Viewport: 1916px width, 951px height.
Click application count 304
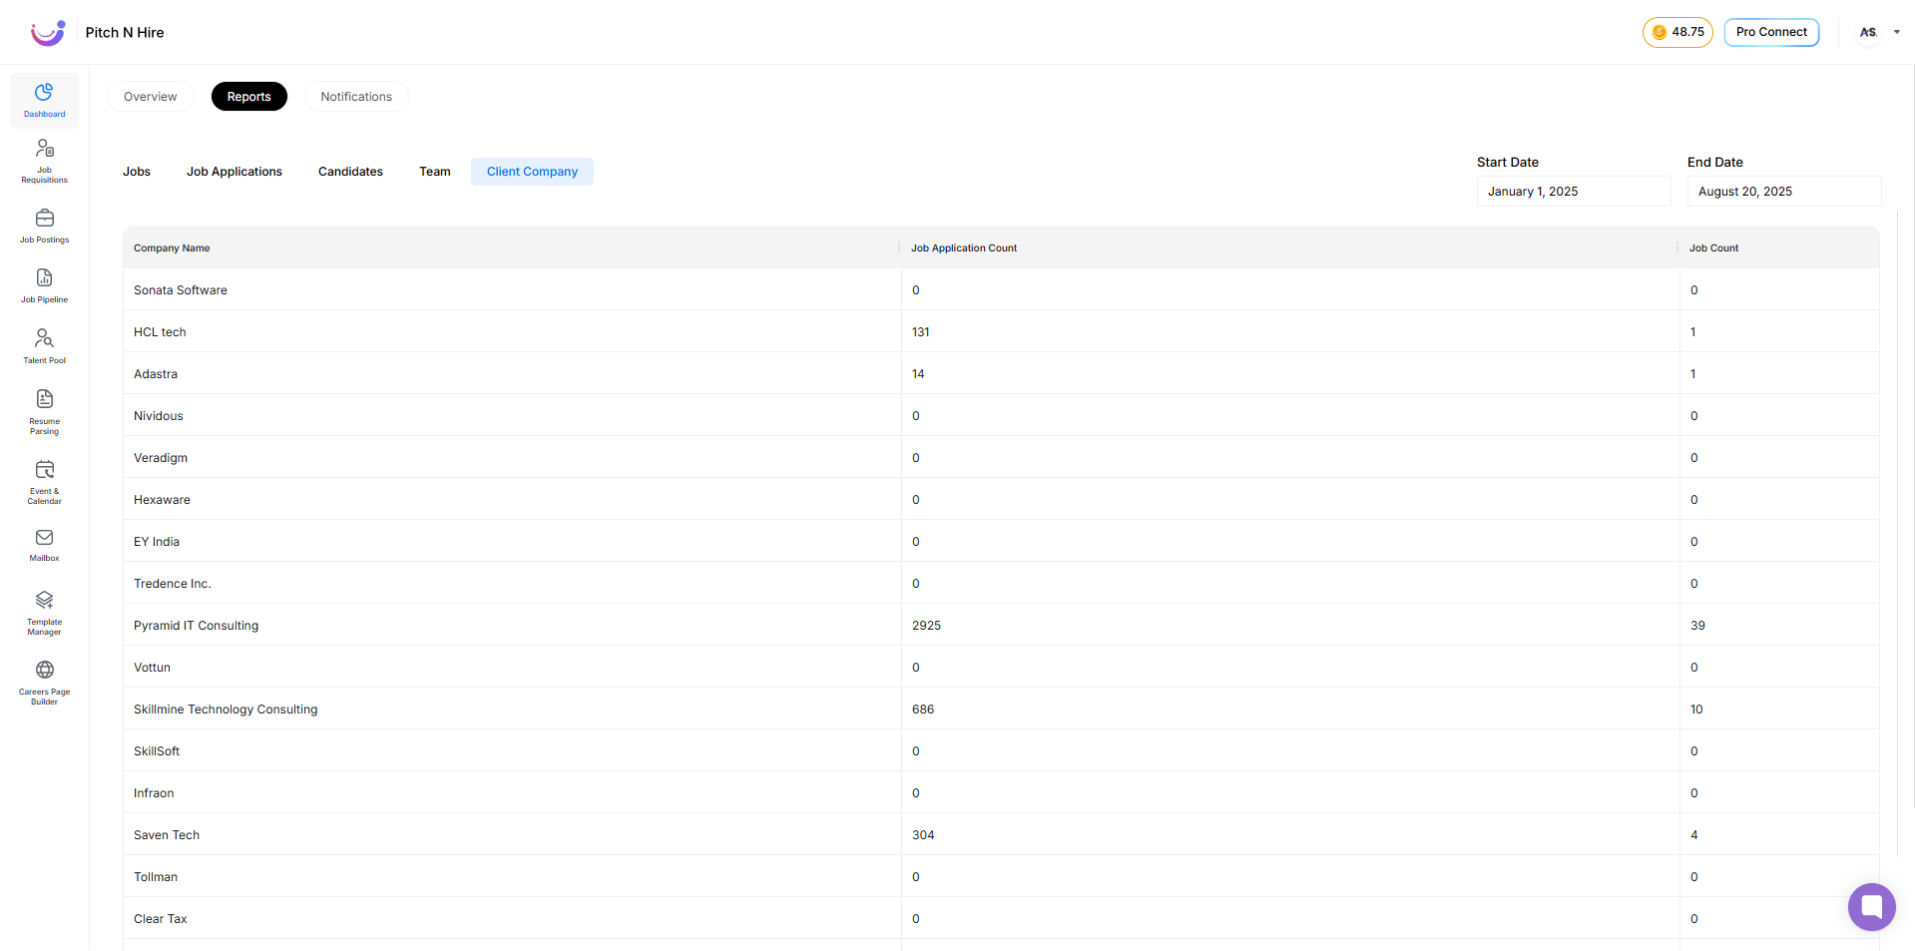[x=923, y=835]
